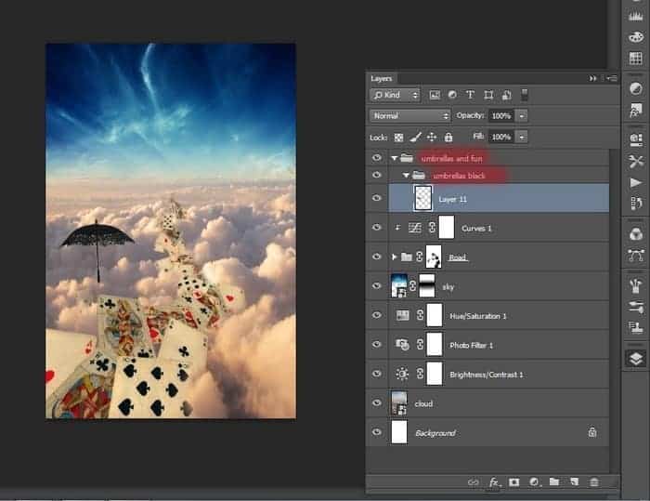This screenshot has width=650, height=501.
Task: Hide the cloud layer
Action: pyautogui.click(x=377, y=403)
